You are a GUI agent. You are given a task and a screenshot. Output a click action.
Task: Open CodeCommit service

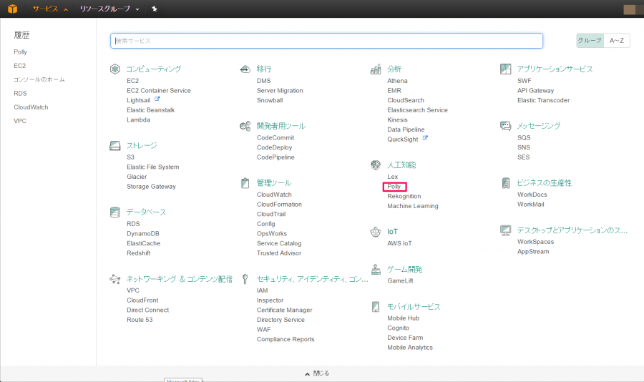(275, 137)
